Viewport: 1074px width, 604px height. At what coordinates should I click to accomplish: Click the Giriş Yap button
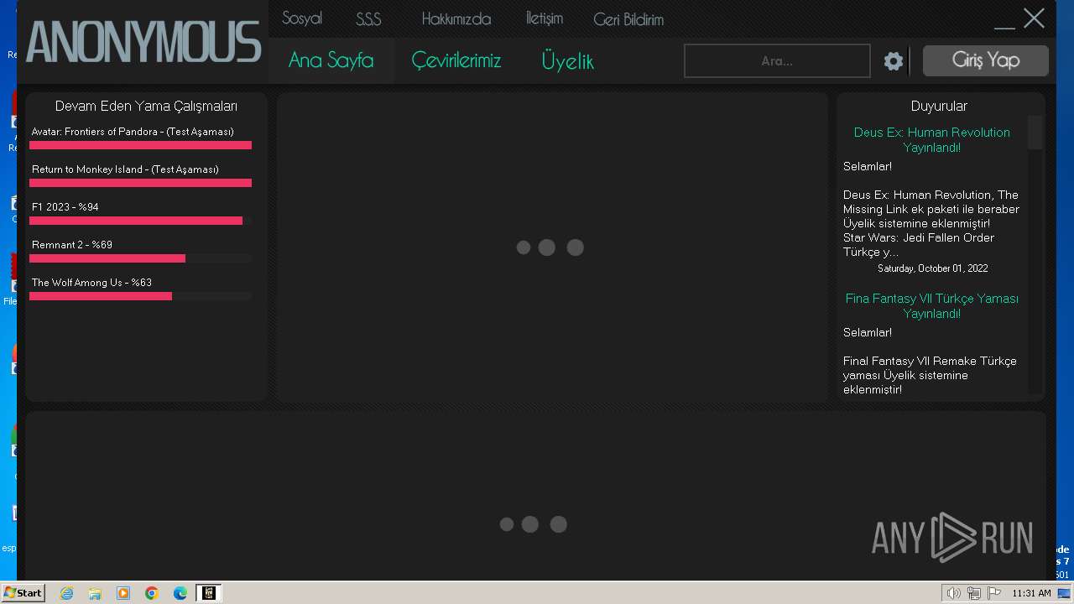pyautogui.click(x=986, y=60)
